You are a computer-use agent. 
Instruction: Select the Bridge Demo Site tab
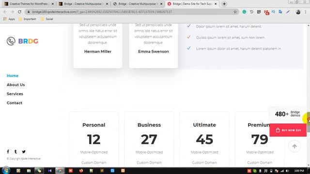click(x=192, y=4)
